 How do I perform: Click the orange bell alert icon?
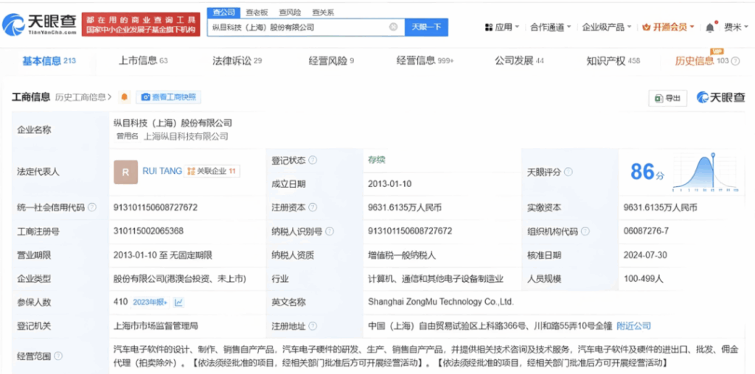pyautogui.click(x=124, y=97)
